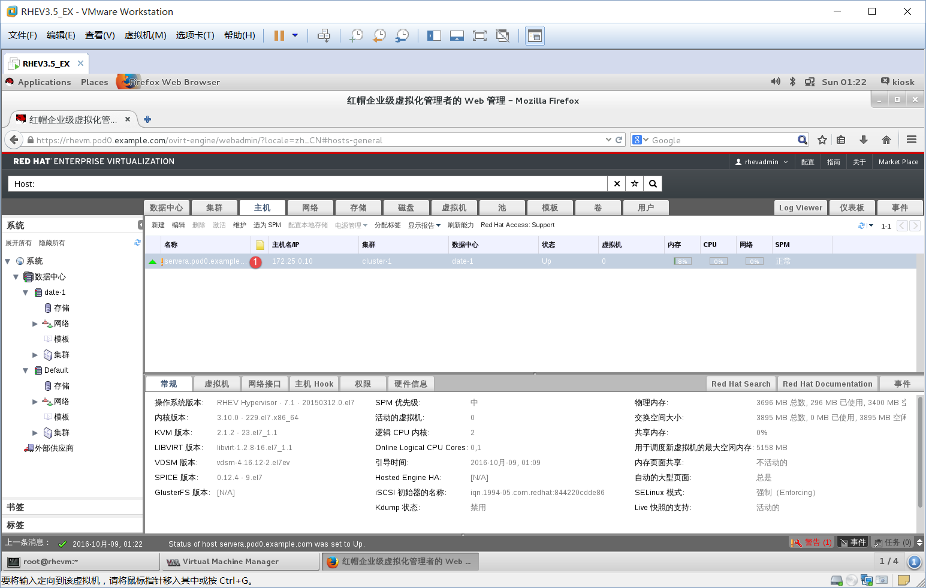Go back with Firefox back arrow
Screen dimensions: 926x588
coord(14,140)
